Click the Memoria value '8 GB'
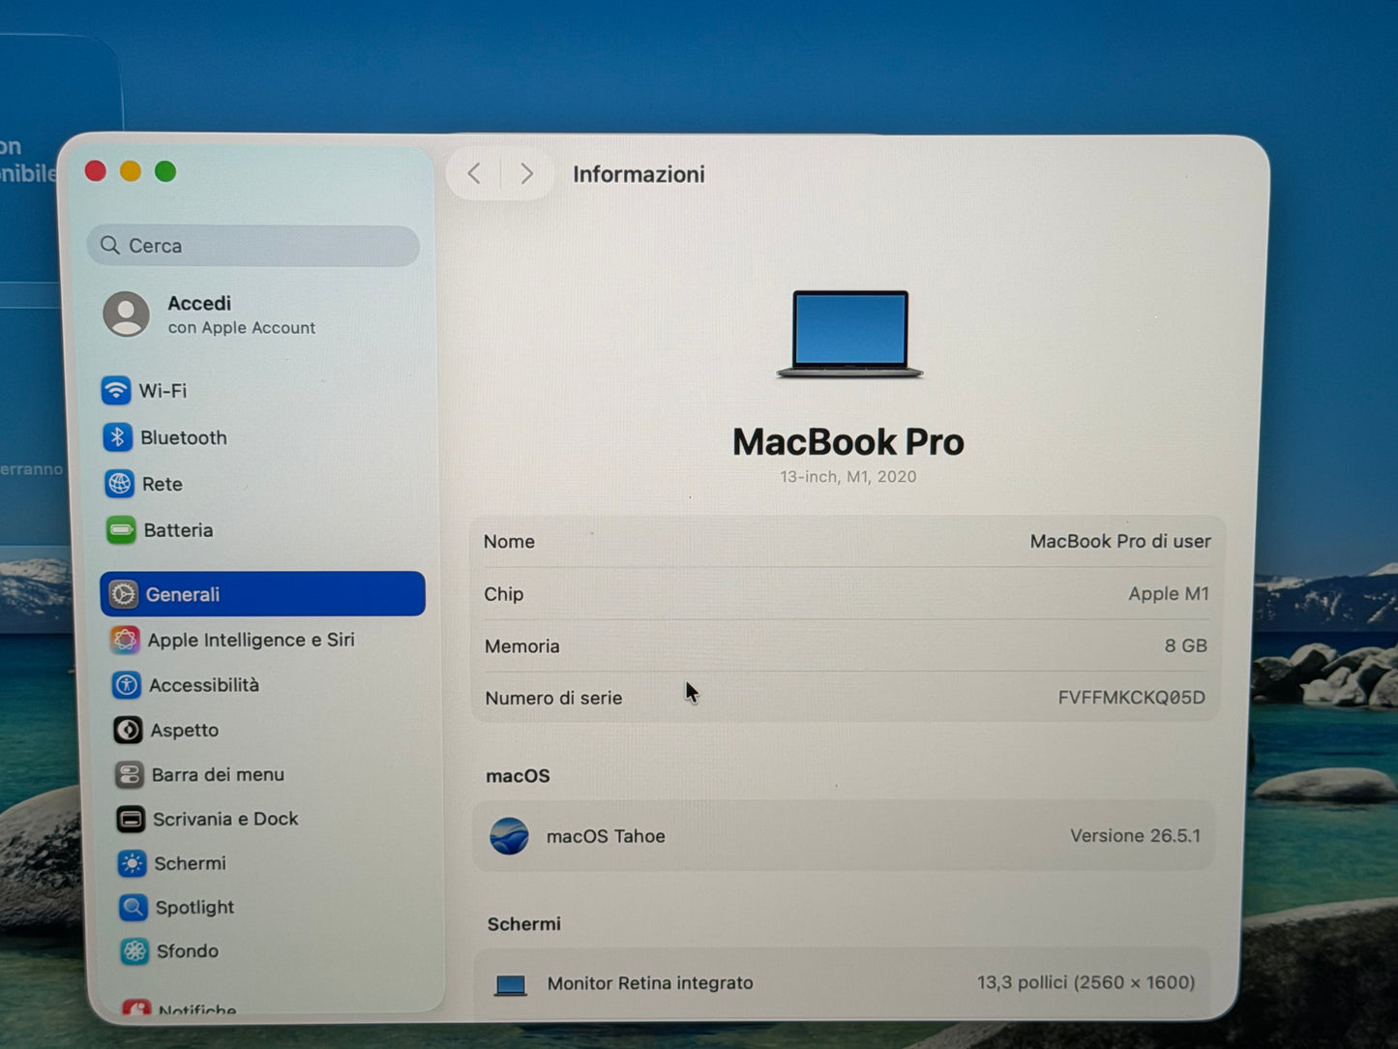The image size is (1398, 1049). 1185,645
